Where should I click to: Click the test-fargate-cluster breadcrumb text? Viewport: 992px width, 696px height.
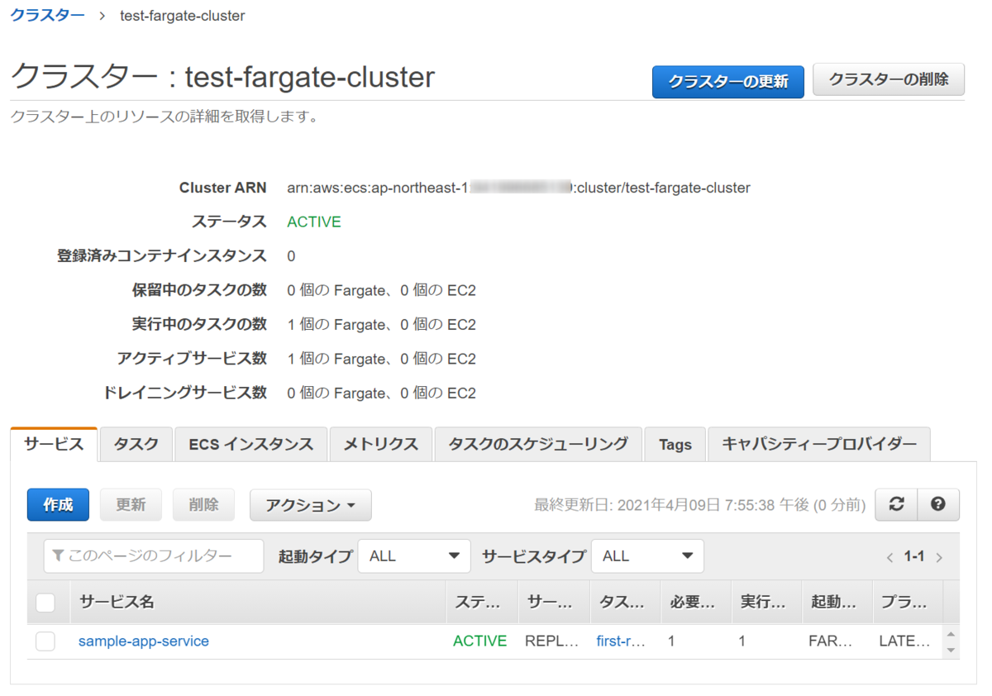[183, 16]
